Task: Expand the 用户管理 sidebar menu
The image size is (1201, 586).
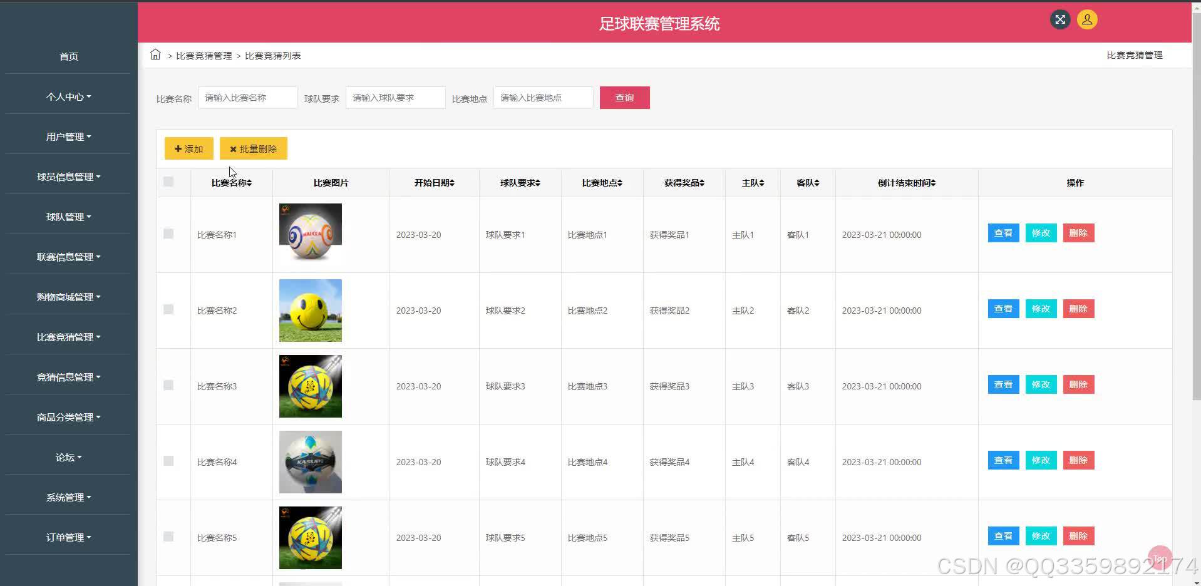Action: click(x=68, y=136)
